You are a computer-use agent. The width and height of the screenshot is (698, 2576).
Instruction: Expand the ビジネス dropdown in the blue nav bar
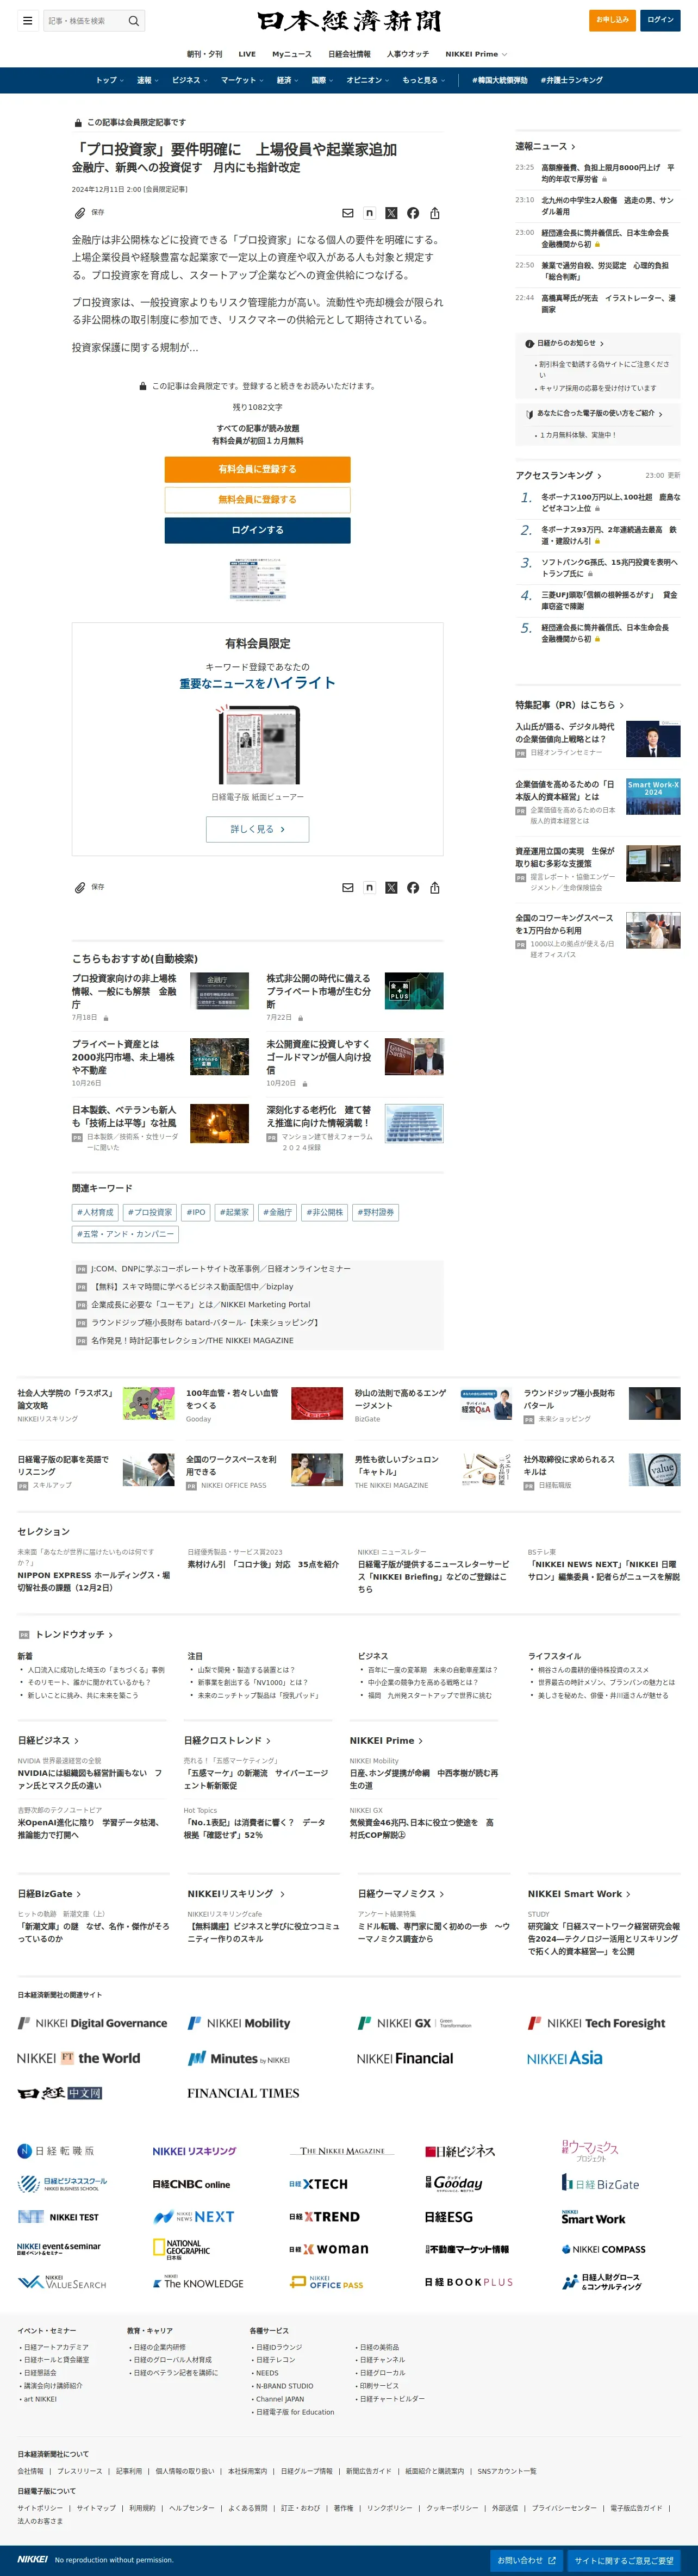[x=190, y=80]
